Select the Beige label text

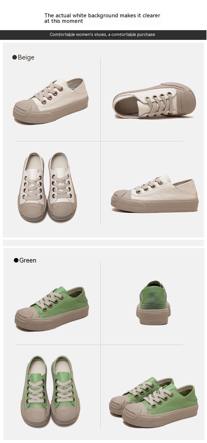(x=26, y=57)
